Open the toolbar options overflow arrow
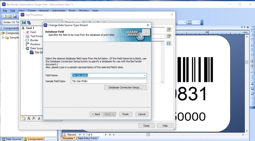The width and height of the screenshot is (255, 141). click(202, 22)
